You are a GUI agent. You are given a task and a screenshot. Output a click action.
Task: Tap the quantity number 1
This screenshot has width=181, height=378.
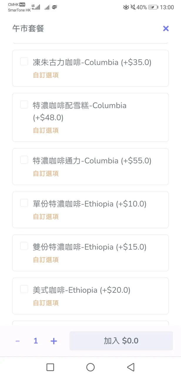point(36,341)
